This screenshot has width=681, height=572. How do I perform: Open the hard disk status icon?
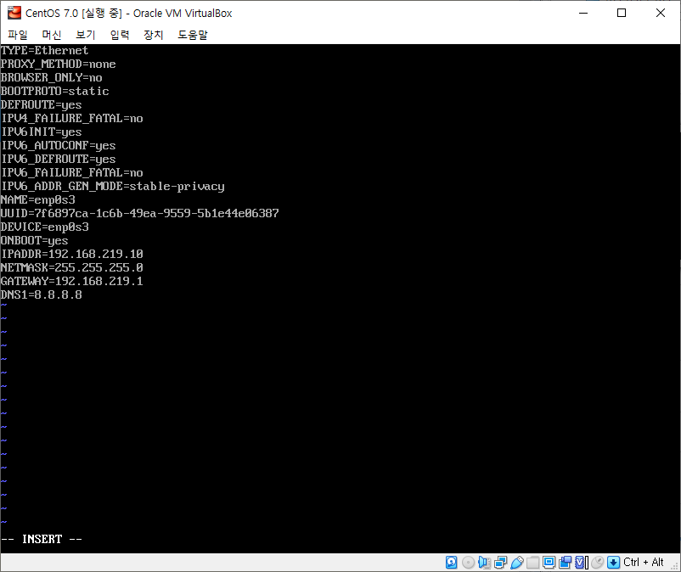451,562
